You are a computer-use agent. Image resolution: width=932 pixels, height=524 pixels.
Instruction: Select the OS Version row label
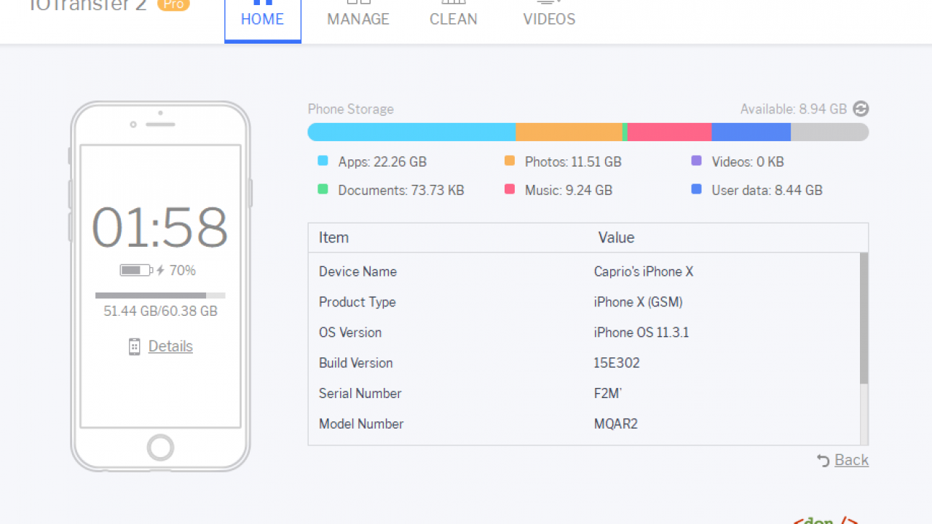(x=350, y=333)
